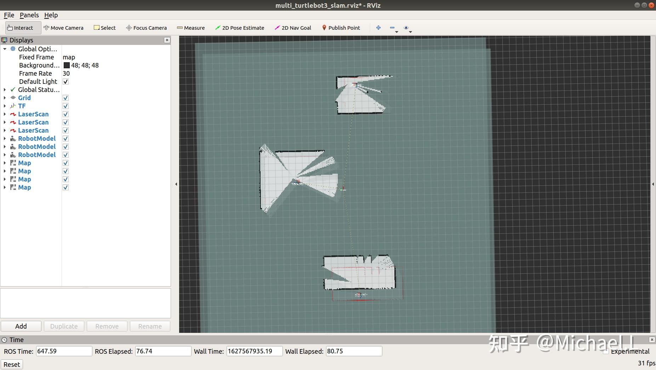The width and height of the screenshot is (656, 370).
Task: Expand the Global Status tree item
Action: point(5,90)
